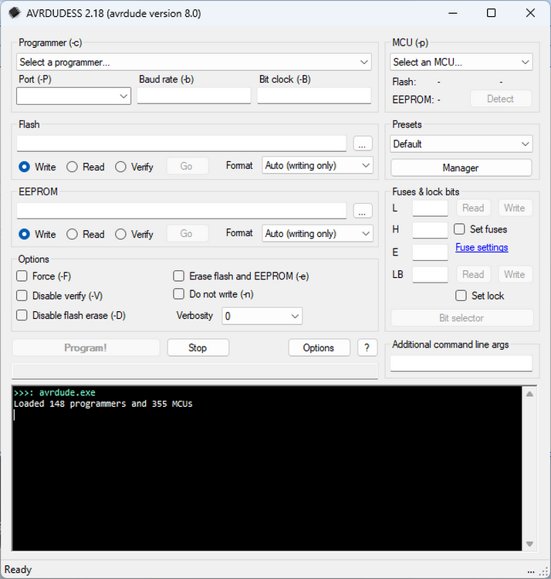
Task: Click the LB lock bits field
Action: [x=430, y=274]
